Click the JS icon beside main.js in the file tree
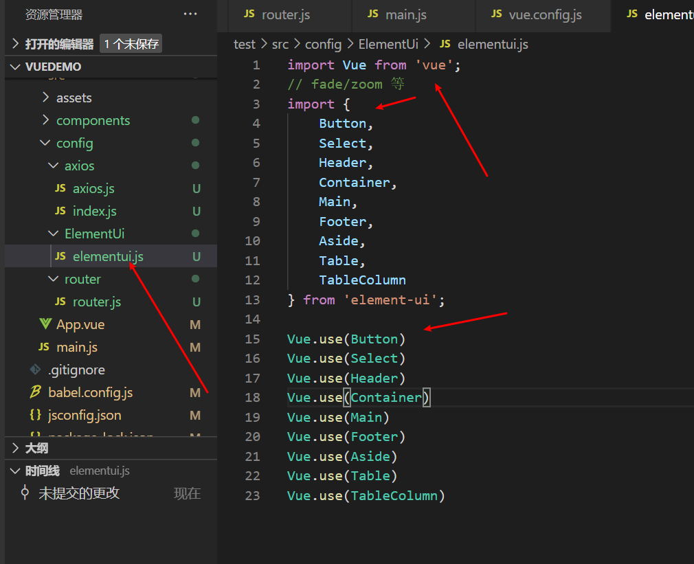 [44, 347]
